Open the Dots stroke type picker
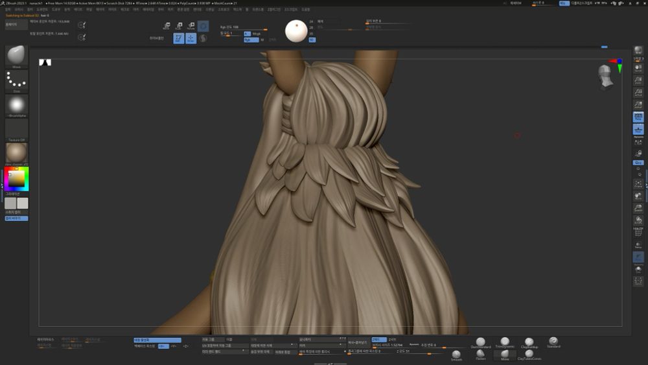 [x=16, y=80]
